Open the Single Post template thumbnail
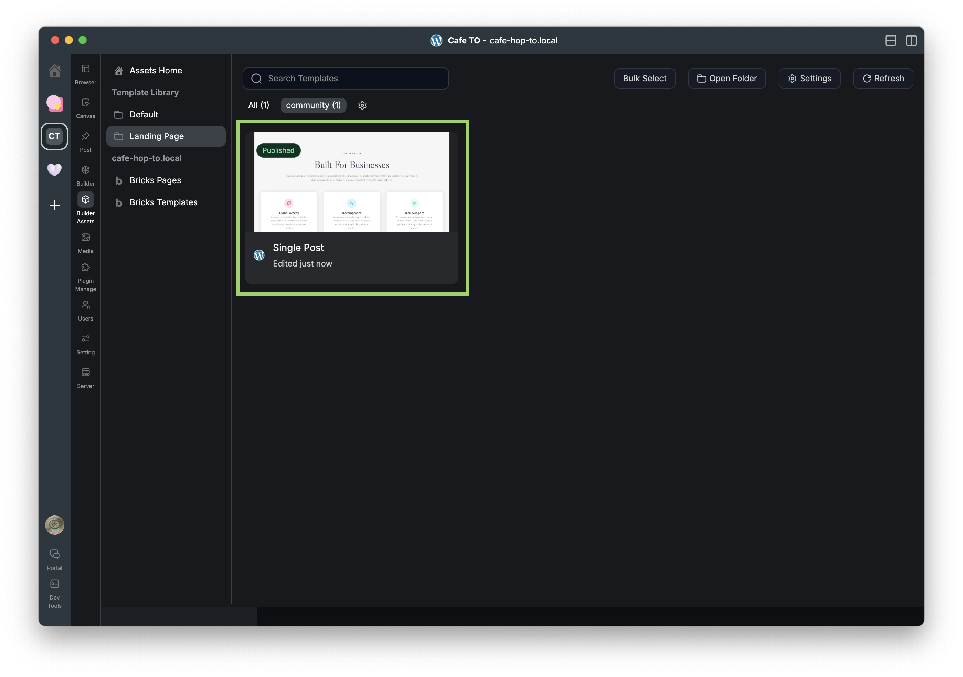Viewport: 963px width, 677px height. click(x=351, y=182)
